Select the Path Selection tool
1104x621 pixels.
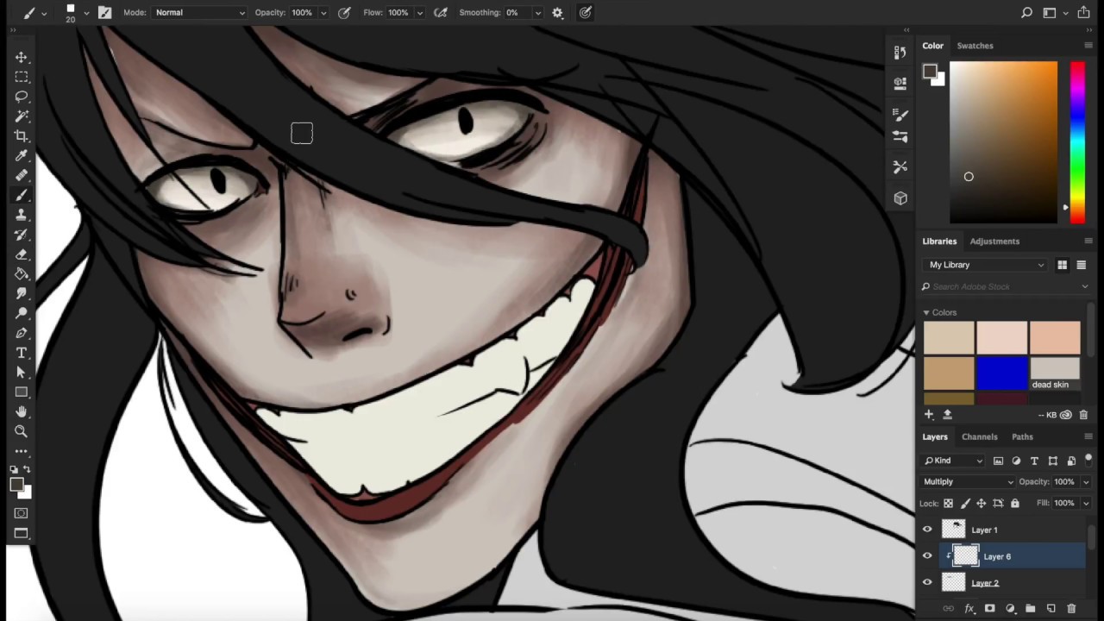pos(22,373)
